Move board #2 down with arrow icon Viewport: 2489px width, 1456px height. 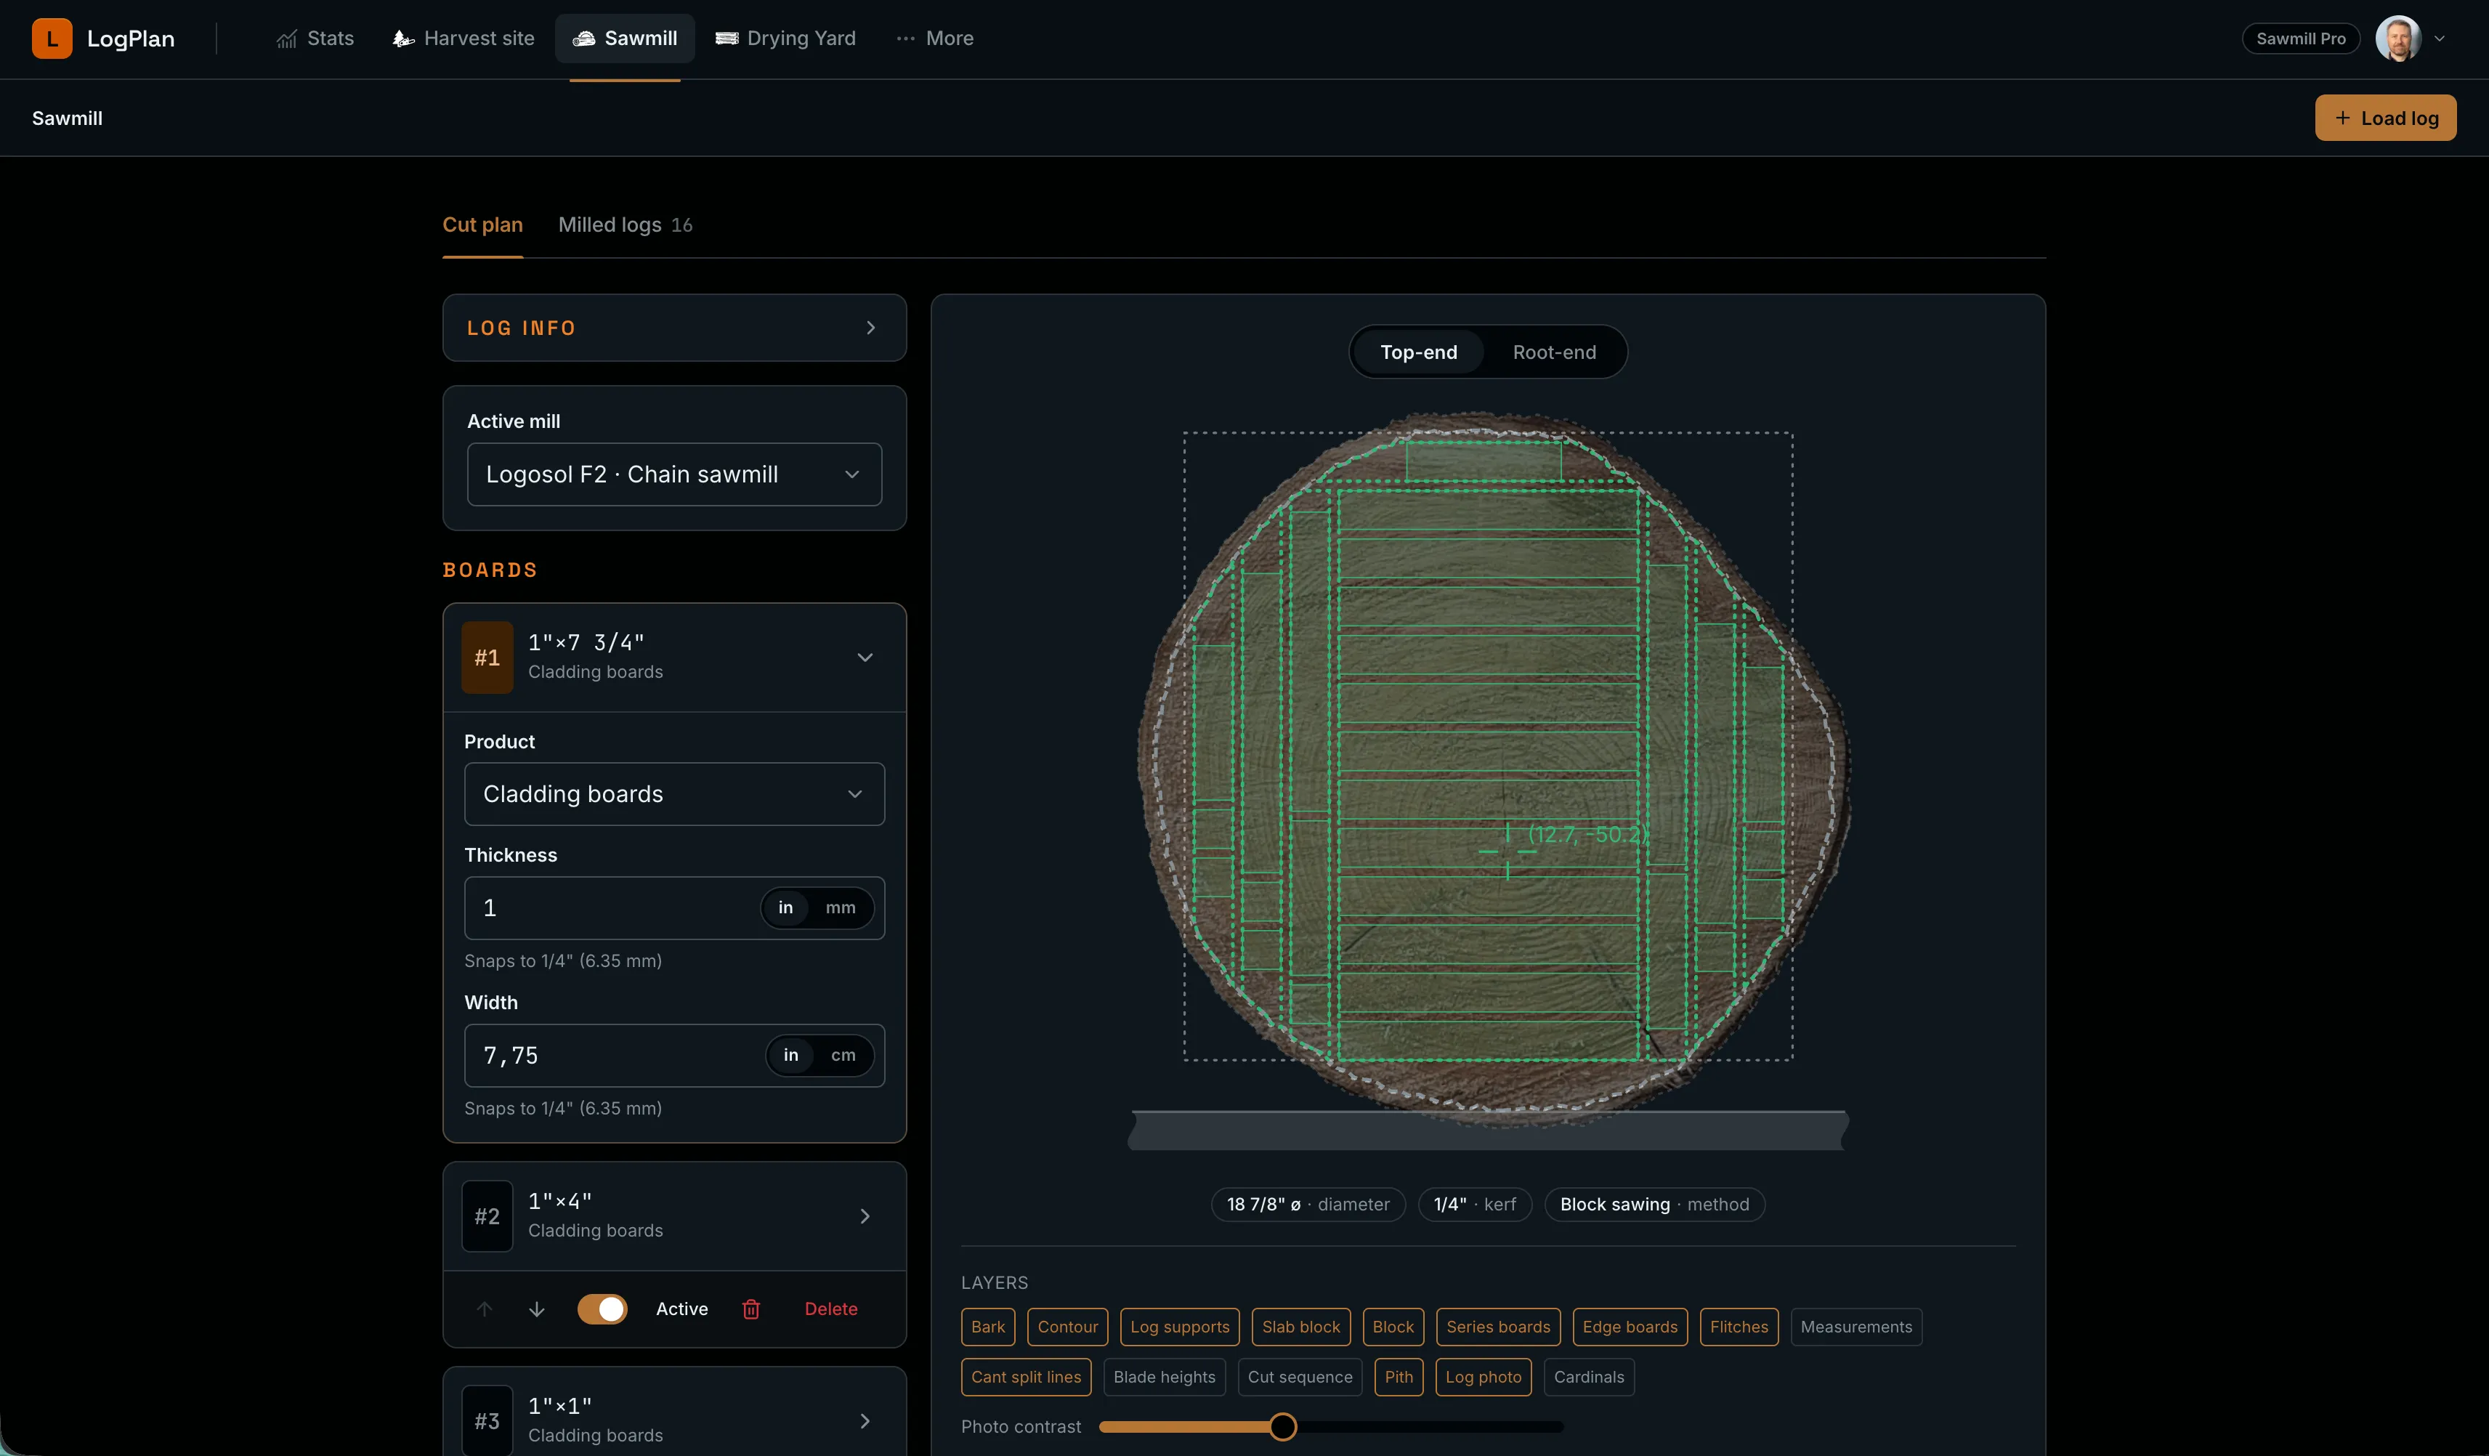[x=536, y=1309]
